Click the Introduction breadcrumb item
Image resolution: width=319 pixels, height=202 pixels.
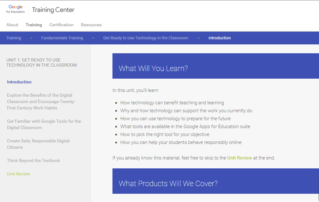tap(220, 38)
